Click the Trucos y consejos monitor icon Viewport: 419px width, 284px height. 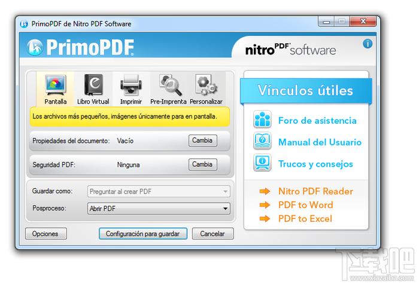pyautogui.click(x=262, y=163)
